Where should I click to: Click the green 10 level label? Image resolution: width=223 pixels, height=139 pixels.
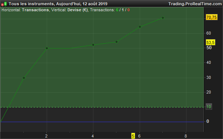coord(209,107)
